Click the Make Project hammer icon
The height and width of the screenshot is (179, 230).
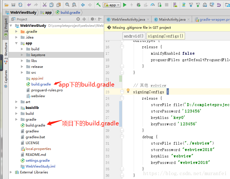coord(98,5)
